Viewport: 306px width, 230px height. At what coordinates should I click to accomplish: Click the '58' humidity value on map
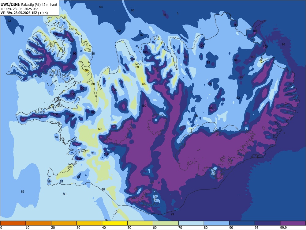point(144,84)
